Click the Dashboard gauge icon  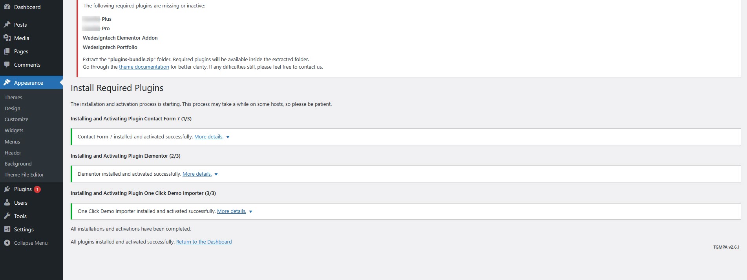pos(7,7)
